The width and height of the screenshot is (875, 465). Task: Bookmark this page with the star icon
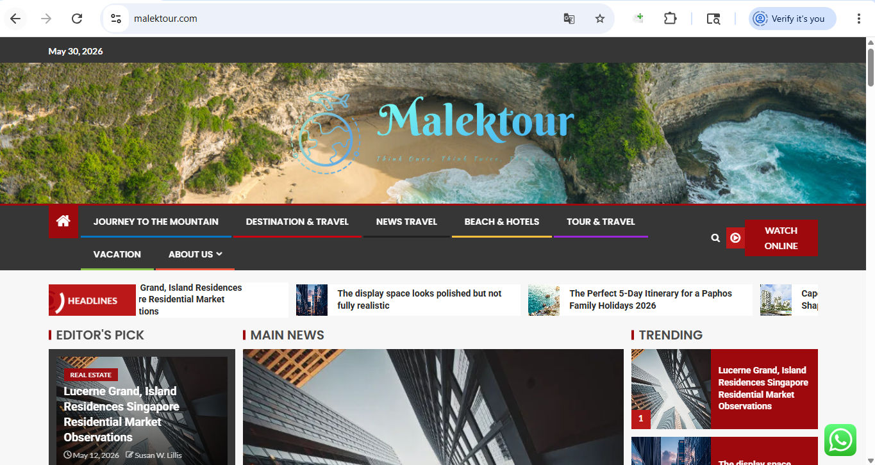600,19
